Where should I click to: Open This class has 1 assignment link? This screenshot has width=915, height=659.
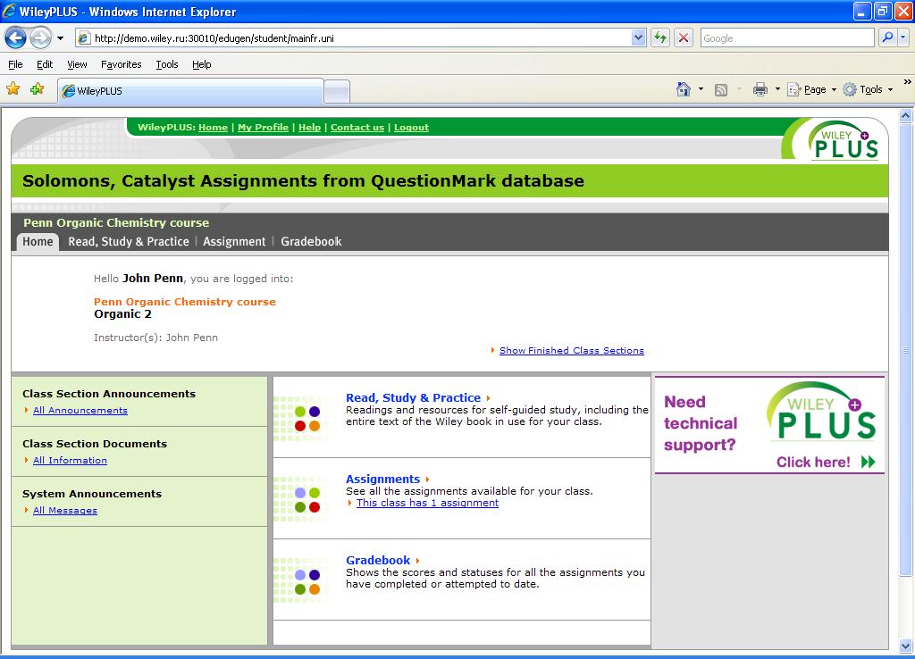pos(427,503)
